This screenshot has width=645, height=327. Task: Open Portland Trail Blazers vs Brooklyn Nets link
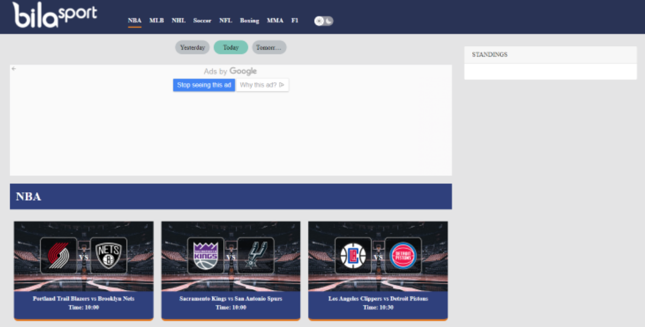pos(84,299)
